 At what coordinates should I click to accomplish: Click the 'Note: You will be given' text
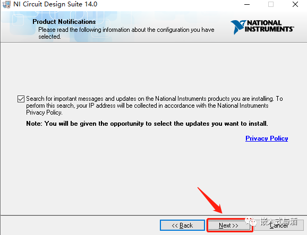pos(147,124)
